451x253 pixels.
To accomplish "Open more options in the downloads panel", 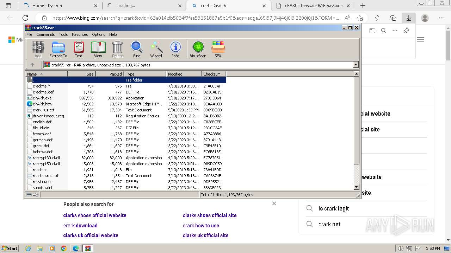I will 395,31.
